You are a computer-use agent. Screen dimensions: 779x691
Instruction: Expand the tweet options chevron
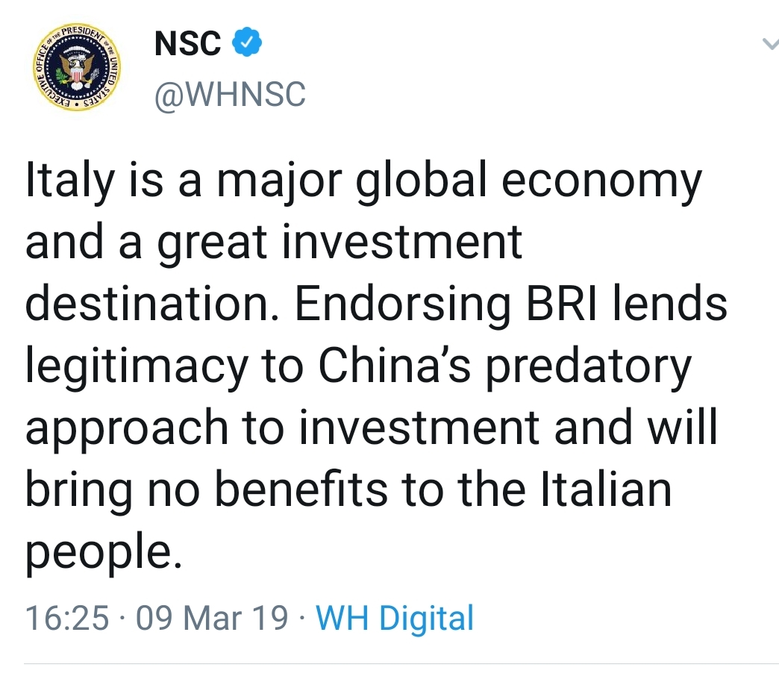click(x=768, y=46)
